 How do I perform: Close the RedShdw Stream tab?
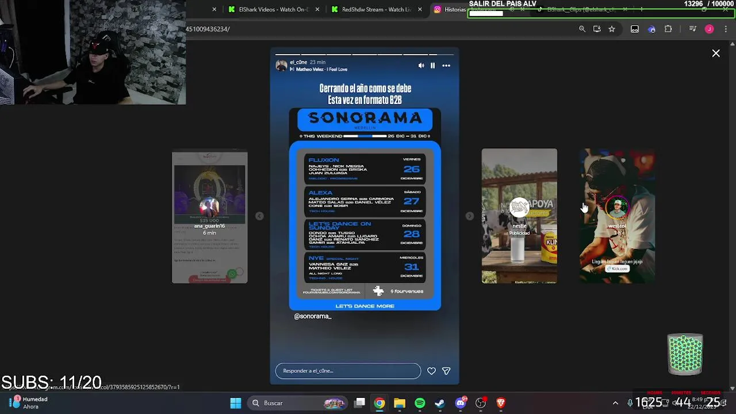click(420, 9)
